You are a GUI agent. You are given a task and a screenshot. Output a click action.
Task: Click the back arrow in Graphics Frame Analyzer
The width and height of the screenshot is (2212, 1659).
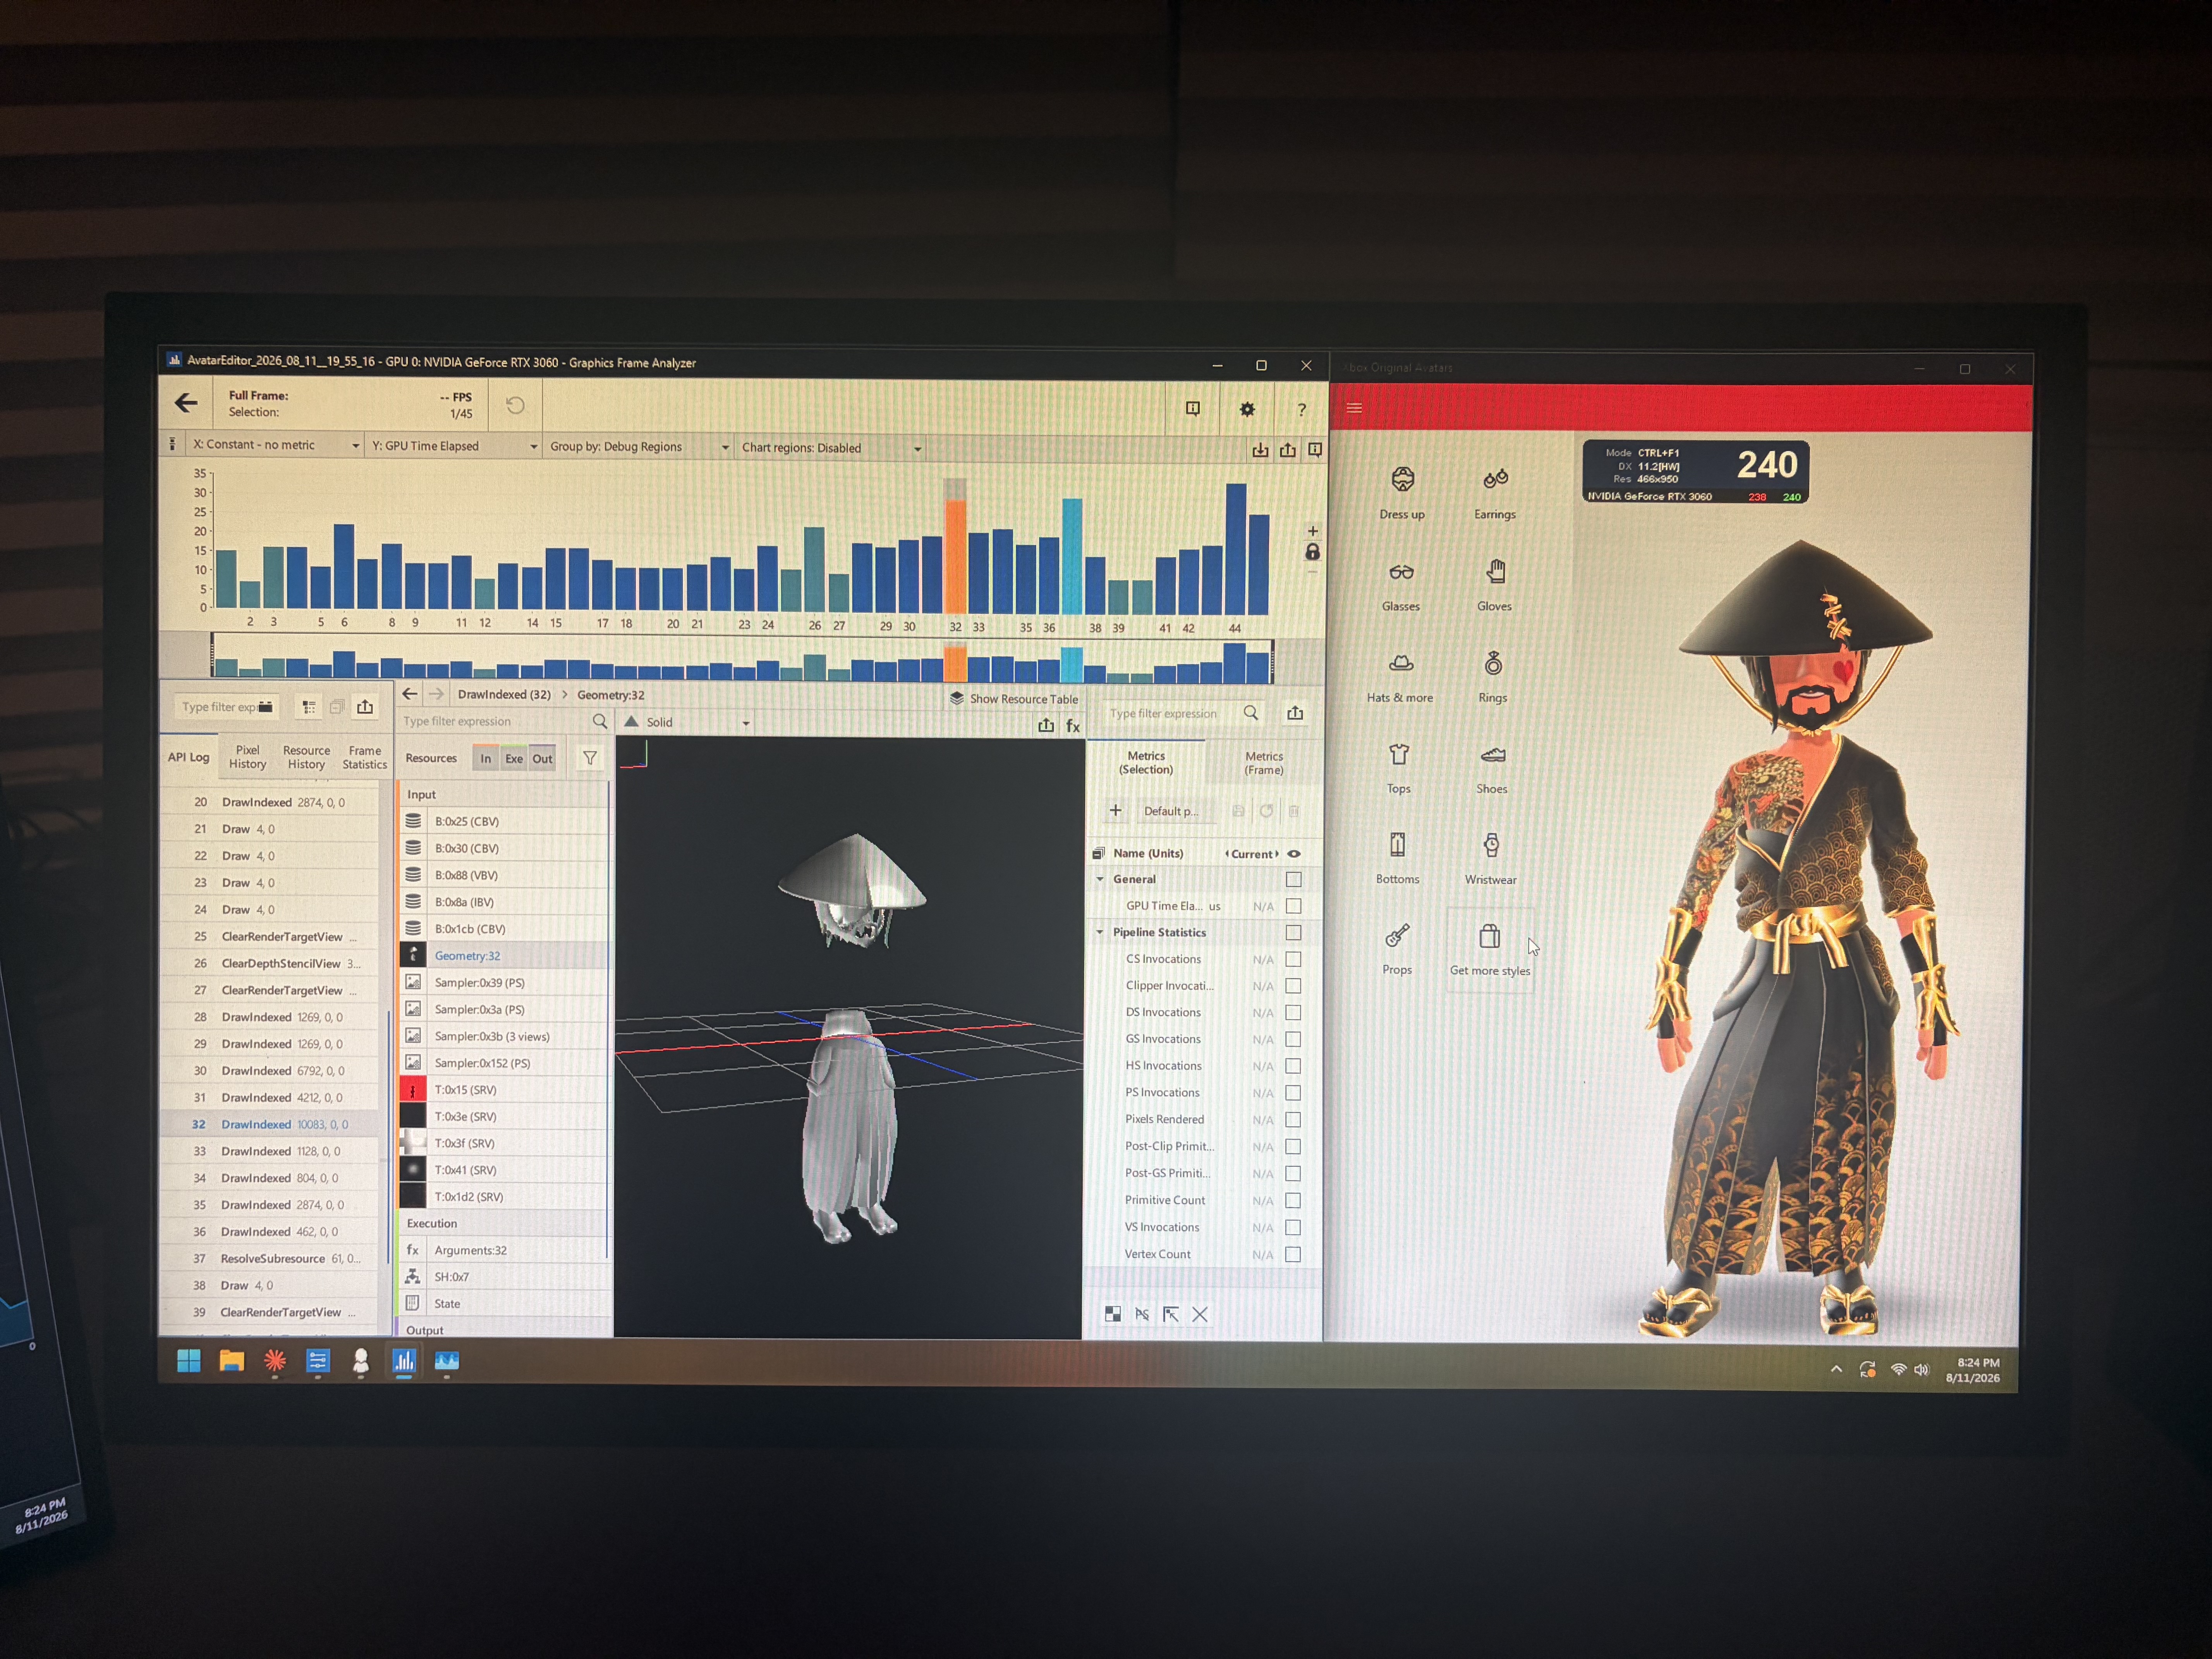tap(186, 403)
